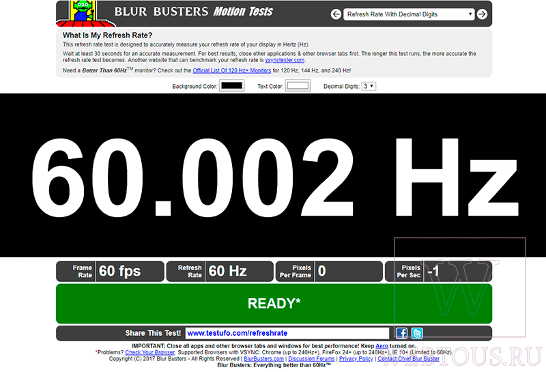This screenshot has height=372, width=546.
Task: Visit the BlurBusters.com footer link
Action: [263, 358]
